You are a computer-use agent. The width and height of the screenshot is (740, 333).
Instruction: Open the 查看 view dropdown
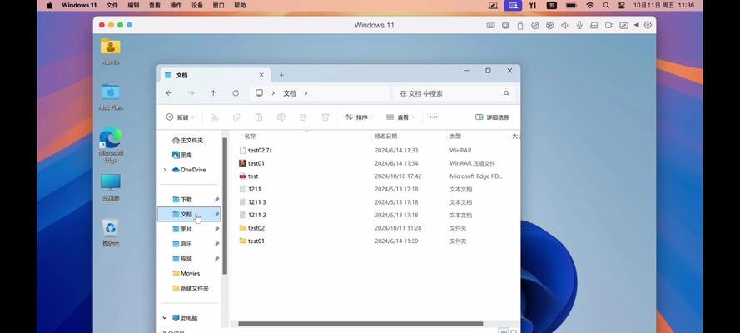coord(400,117)
